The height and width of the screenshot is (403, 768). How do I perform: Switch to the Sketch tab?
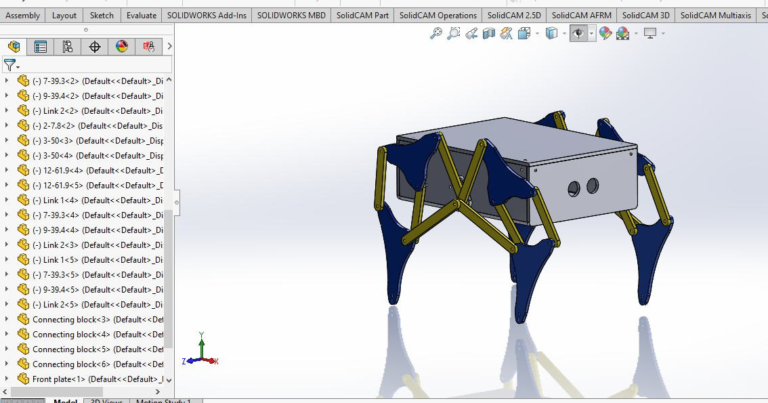102,15
